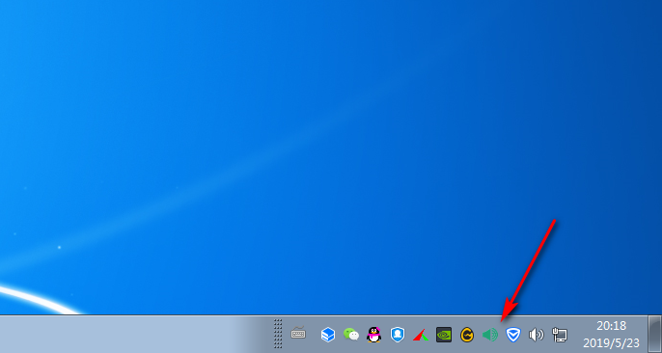The image size is (662, 353).
Task: Open the WeChat tray icon
Action: coord(351,335)
